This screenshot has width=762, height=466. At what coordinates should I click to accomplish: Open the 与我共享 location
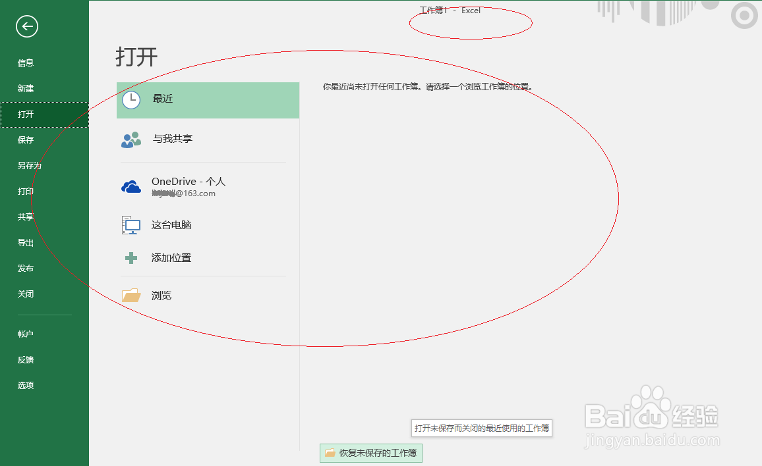[173, 139]
